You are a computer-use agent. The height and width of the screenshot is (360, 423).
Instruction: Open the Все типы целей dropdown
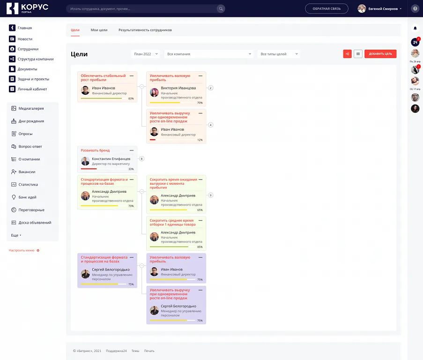pyautogui.click(x=279, y=54)
